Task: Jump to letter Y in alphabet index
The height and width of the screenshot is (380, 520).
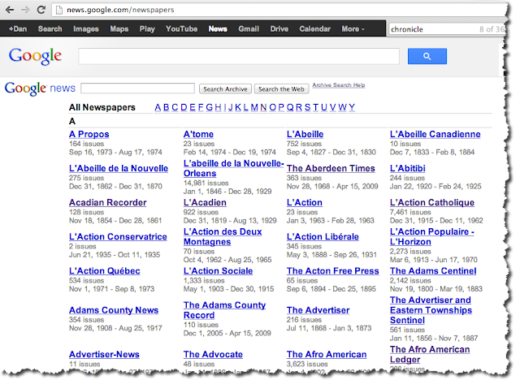Action: coord(352,107)
